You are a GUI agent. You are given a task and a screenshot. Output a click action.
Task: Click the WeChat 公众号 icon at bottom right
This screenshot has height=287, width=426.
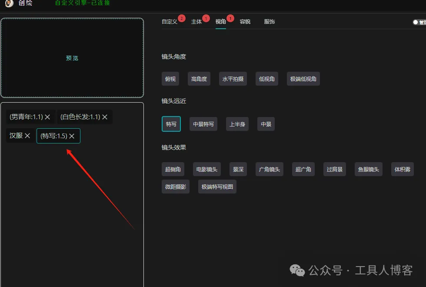click(297, 270)
